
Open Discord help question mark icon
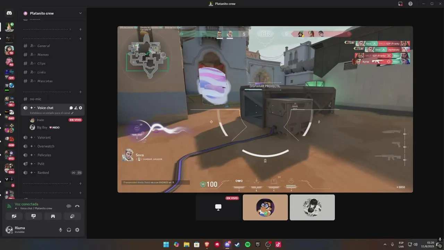[410, 4]
